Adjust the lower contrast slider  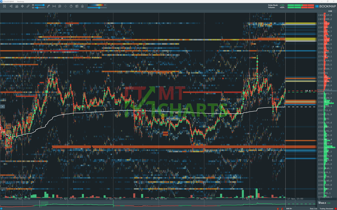pos(39,8)
